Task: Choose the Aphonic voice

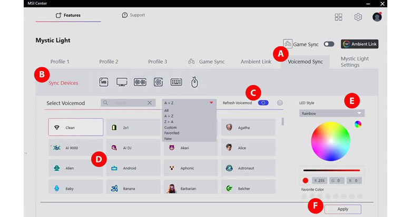Action: click(191, 168)
